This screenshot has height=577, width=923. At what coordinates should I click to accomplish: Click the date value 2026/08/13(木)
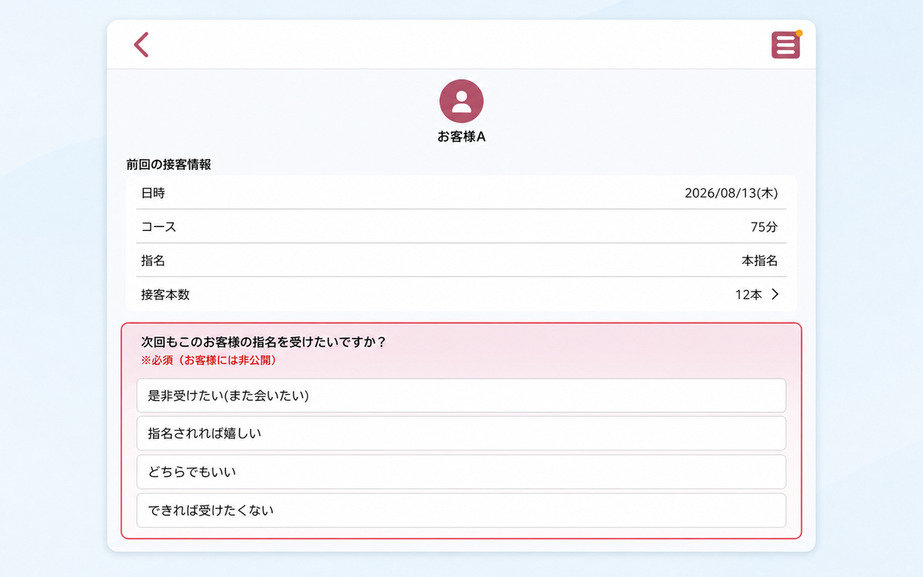pyautogui.click(x=731, y=193)
